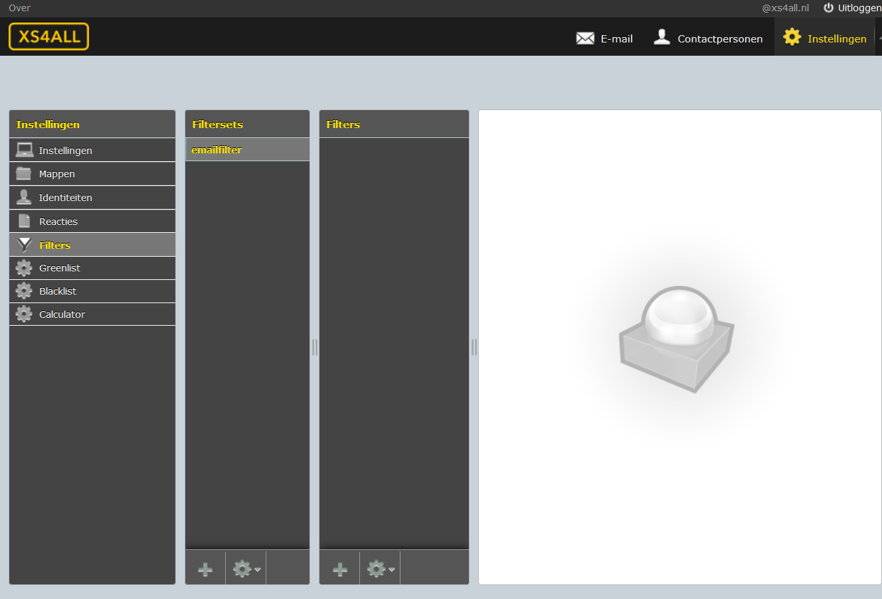
Task: Open Reacties in the sidebar
Action: 92,222
